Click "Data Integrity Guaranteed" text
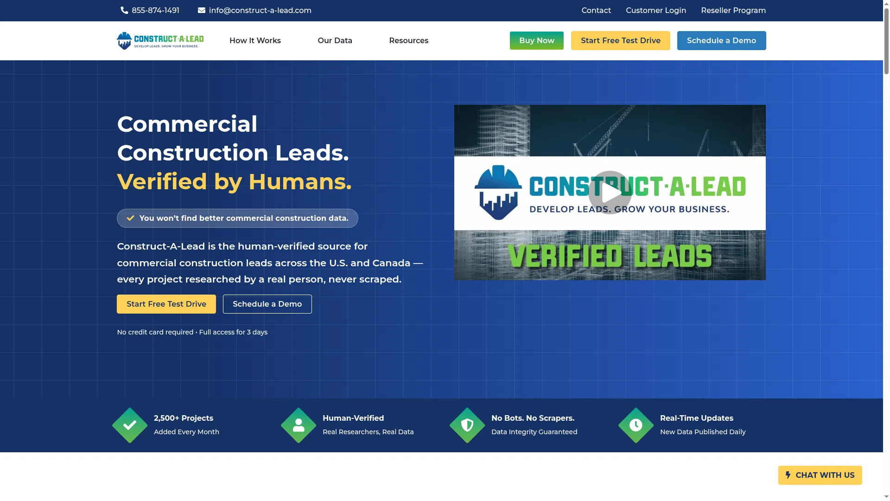This screenshot has width=890, height=501. (534, 432)
